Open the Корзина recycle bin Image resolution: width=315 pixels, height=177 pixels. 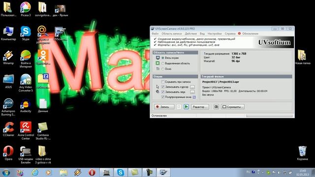point(302,153)
